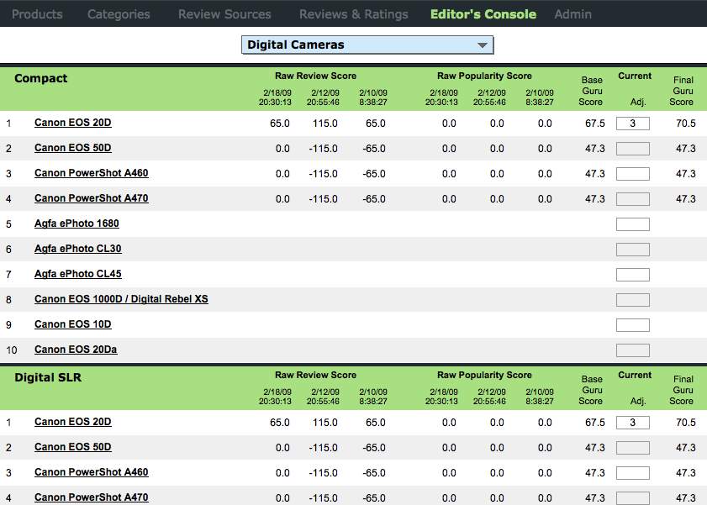Select Raw Popularity Score header in Digital SLR
The height and width of the screenshot is (505, 707).
[484, 375]
